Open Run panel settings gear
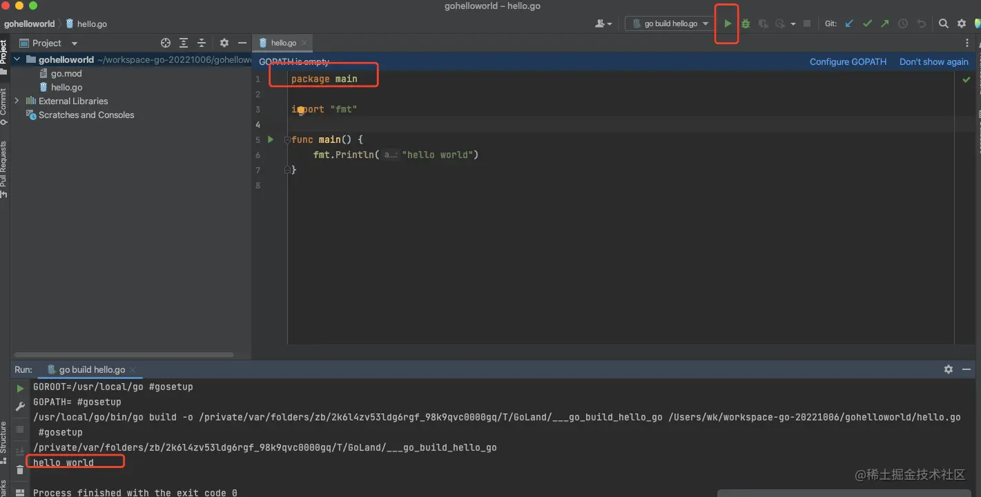Image resolution: width=981 pixels, height=497 pixels. [949, 369]
